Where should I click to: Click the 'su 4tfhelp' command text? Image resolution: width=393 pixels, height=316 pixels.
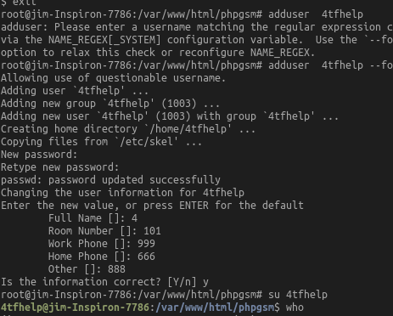point(298,295)
